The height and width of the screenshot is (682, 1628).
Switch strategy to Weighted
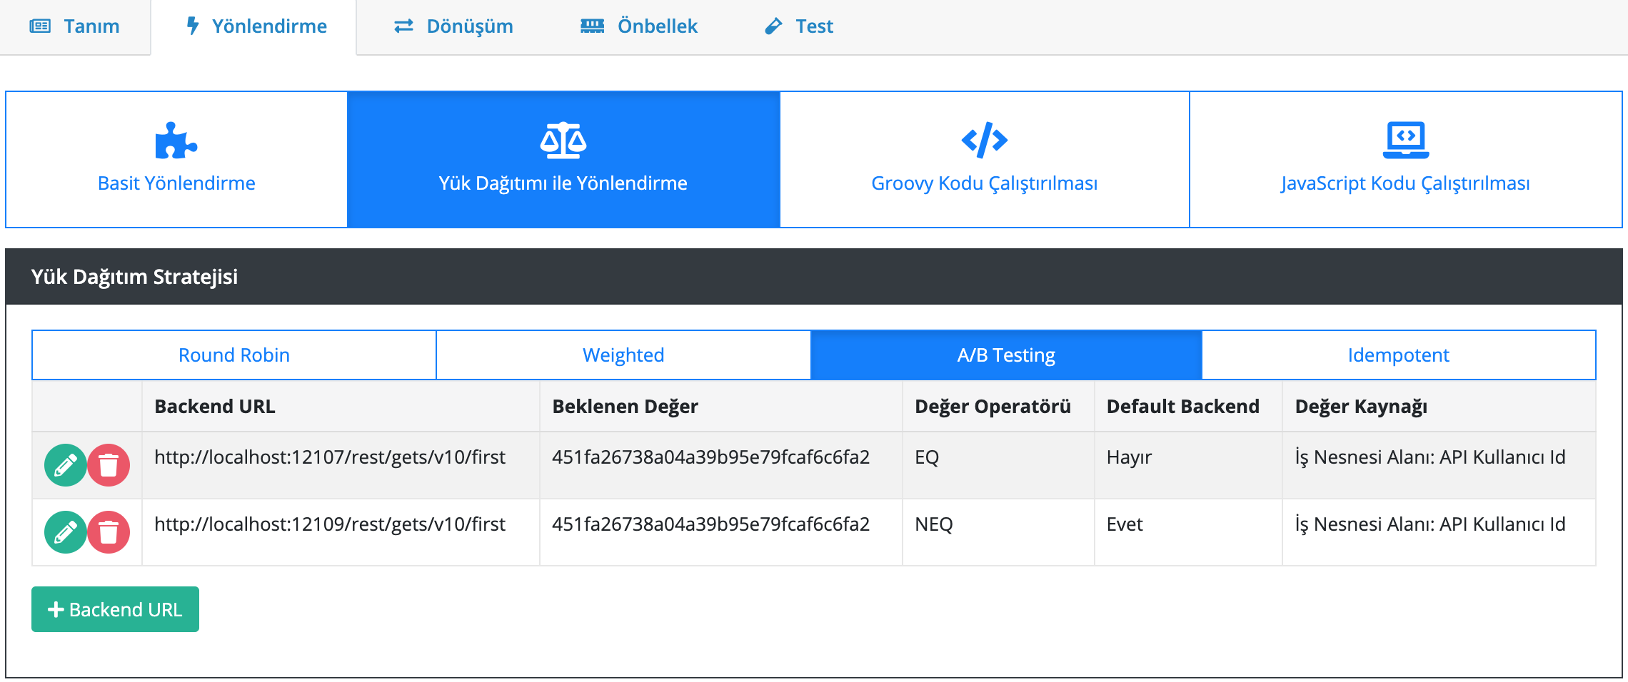tap(623, 355)
